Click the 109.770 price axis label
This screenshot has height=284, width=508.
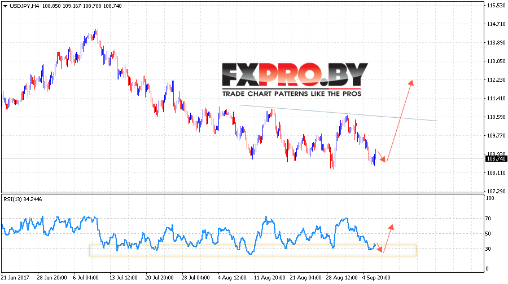[x=496, y=136]
